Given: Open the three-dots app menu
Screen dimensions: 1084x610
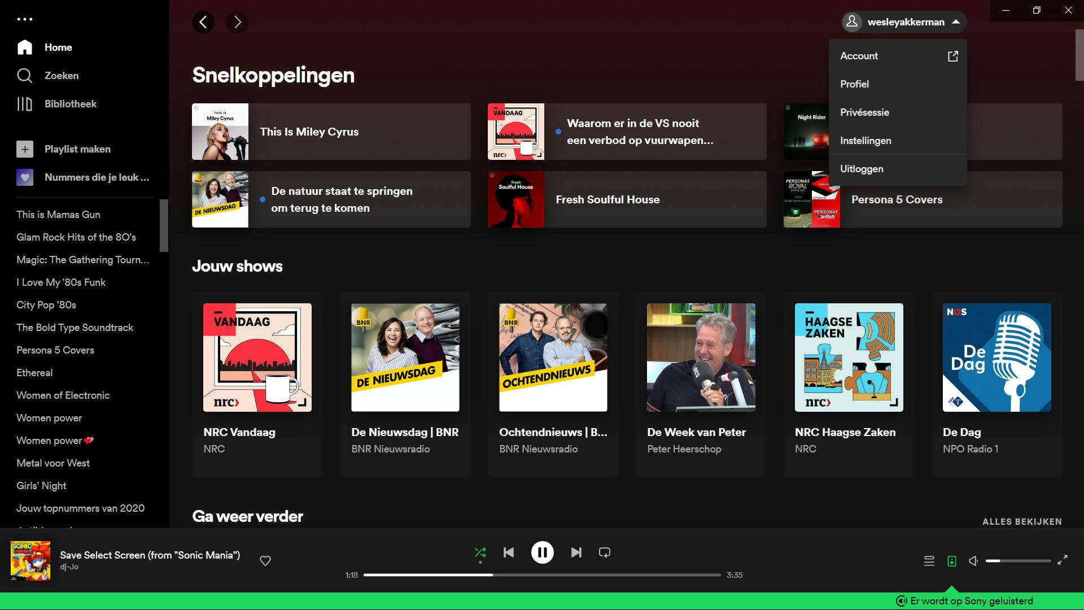Looking at the screenshot, I should coord(24,19).
